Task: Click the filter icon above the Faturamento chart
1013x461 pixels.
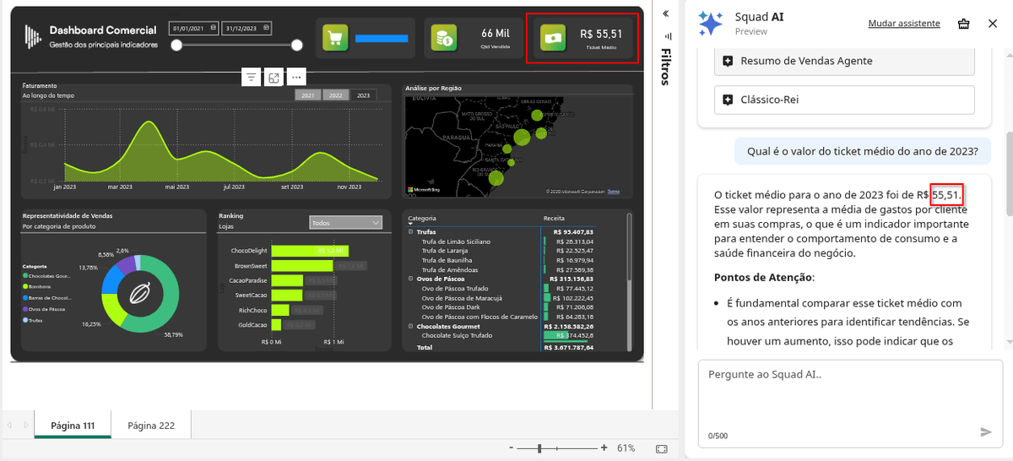Action: pyautogui.click(x=251, y=78)
